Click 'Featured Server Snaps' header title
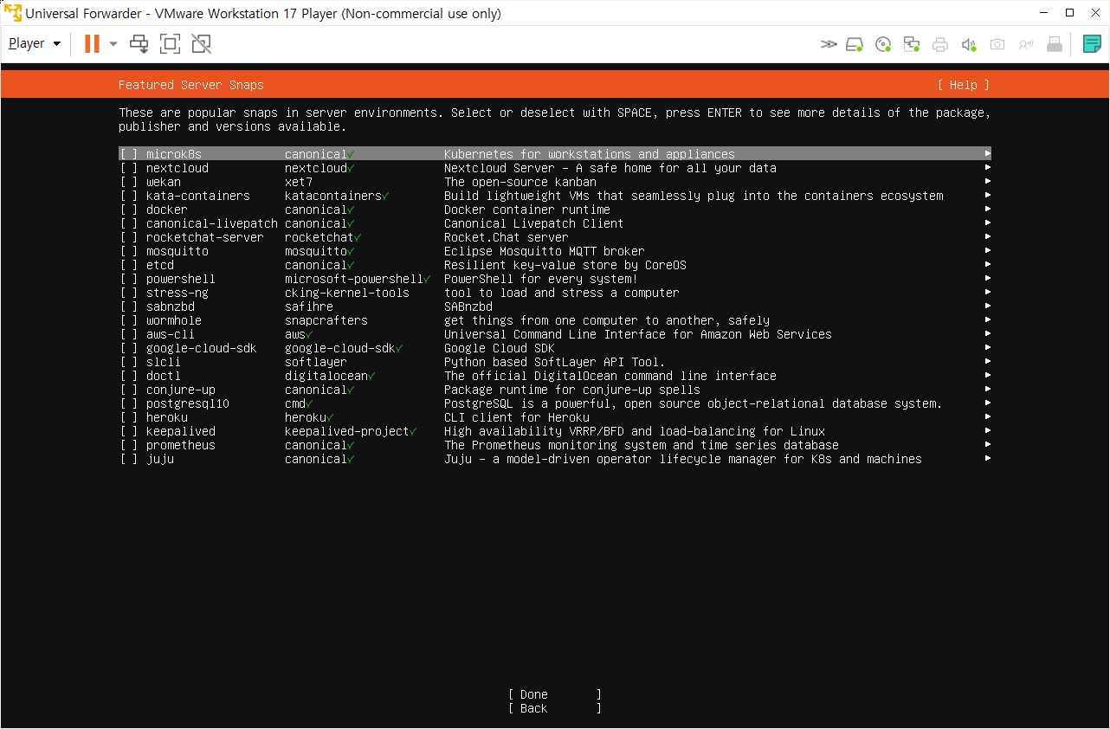The height and width of the screenshot is (729, 1110). [191, 85]
